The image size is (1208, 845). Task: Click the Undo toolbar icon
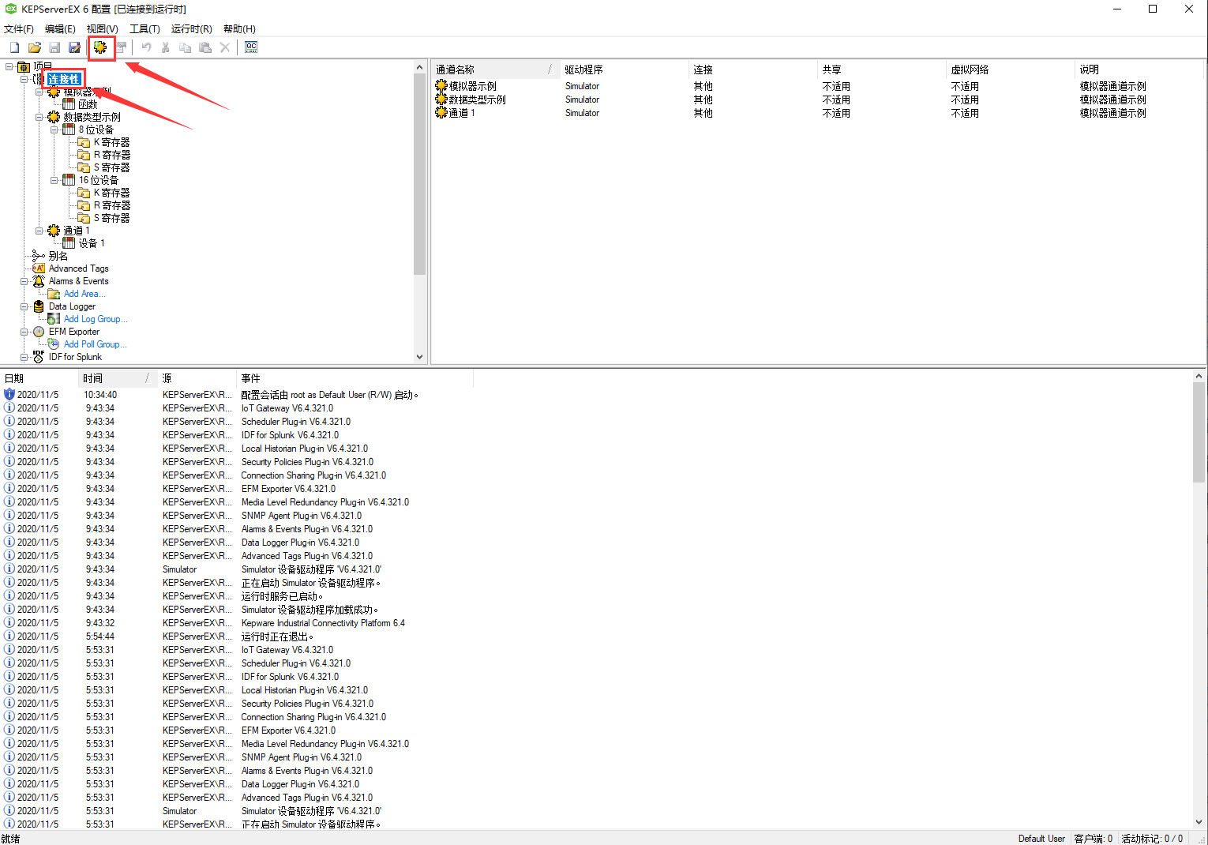(146, 47)
